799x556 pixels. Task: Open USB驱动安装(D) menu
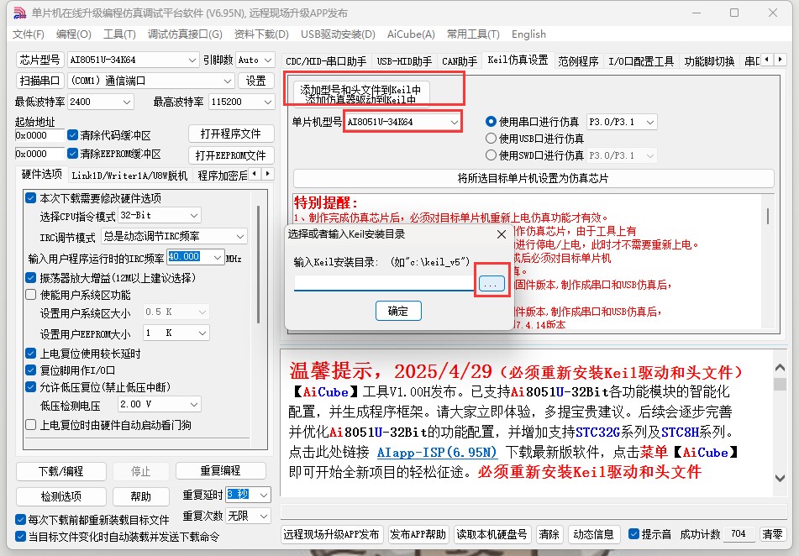338,34
